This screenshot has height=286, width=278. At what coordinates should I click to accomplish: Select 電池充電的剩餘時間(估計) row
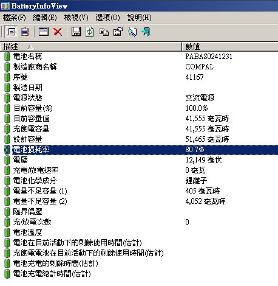139,263
